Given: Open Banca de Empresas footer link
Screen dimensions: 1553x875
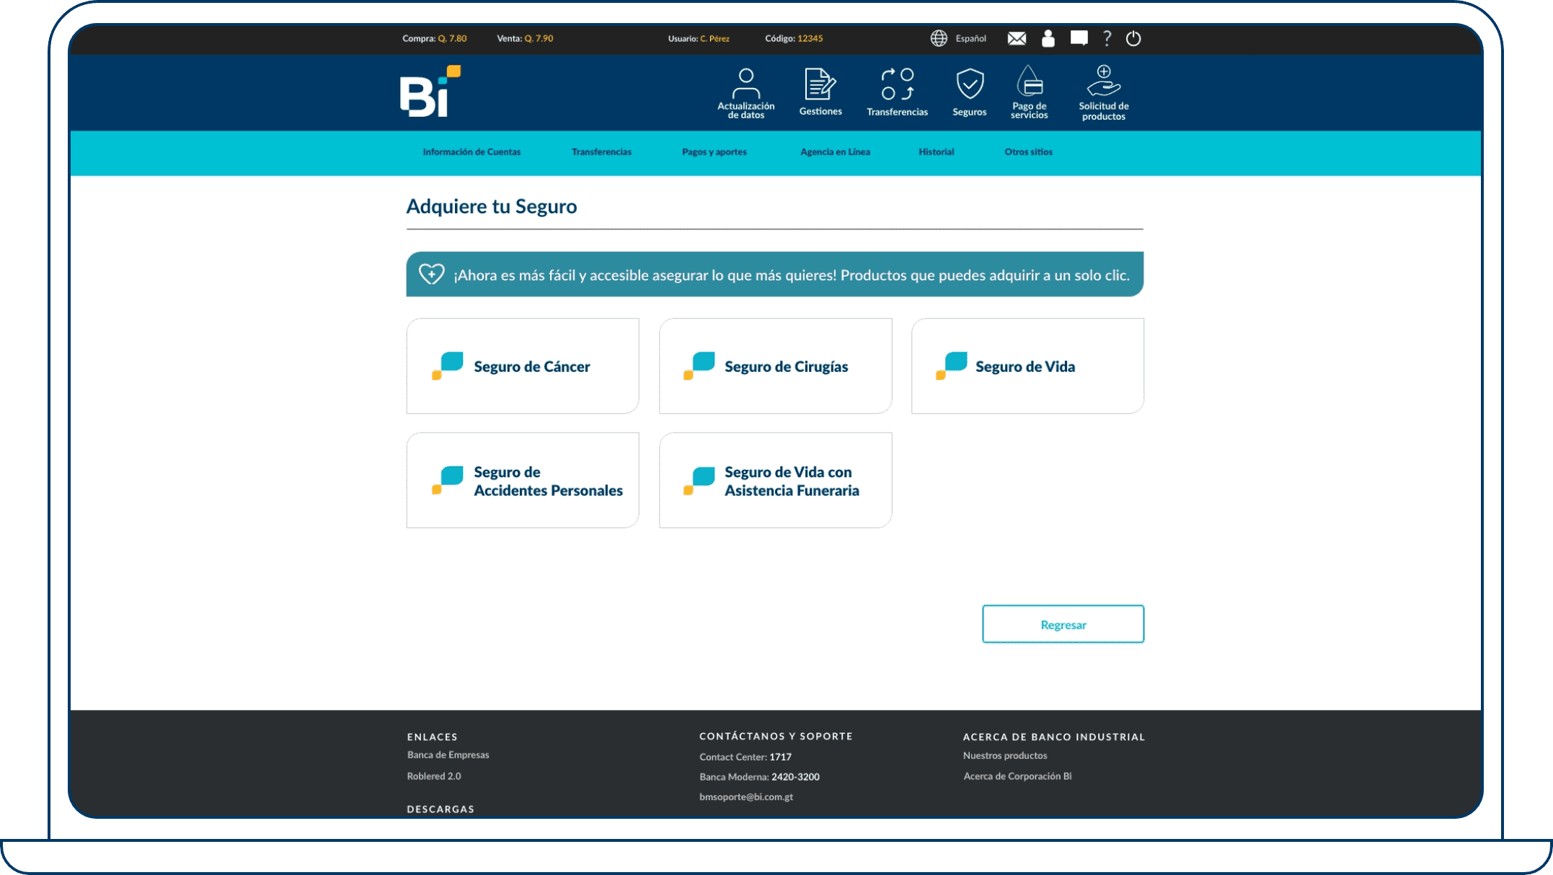Looking at the screenshot, I should click(448, 755).
